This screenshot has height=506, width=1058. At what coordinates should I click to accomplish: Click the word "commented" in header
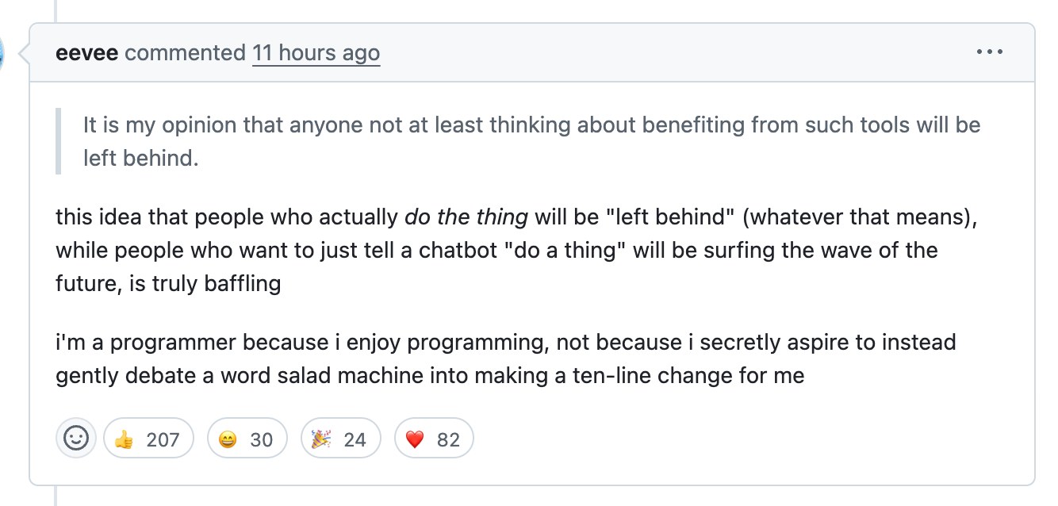186,53
